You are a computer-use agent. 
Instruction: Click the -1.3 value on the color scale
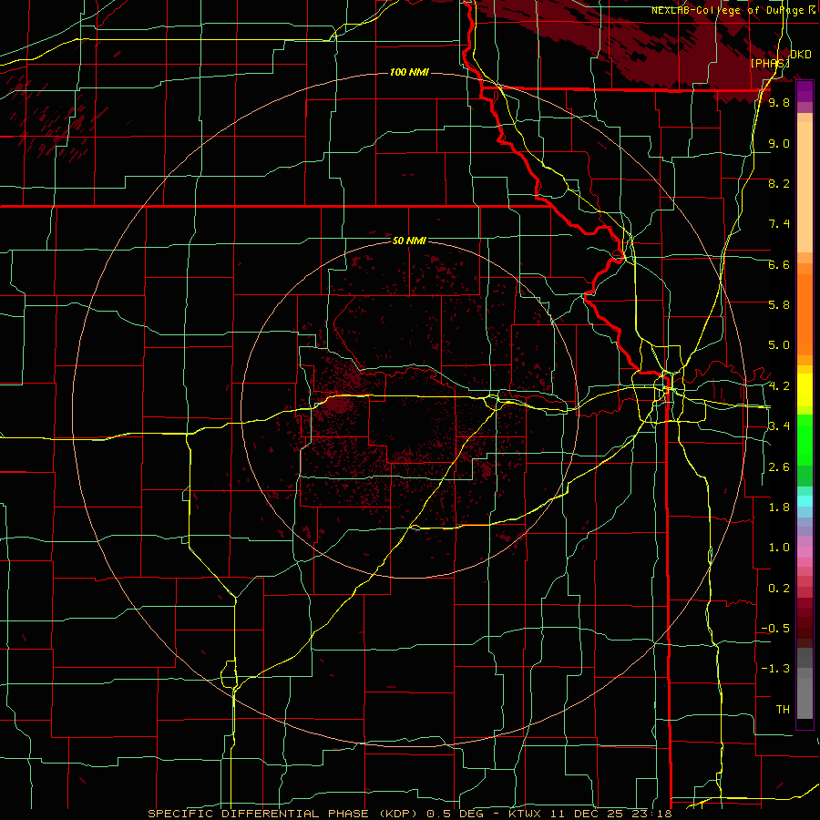[x=775, y=669]
